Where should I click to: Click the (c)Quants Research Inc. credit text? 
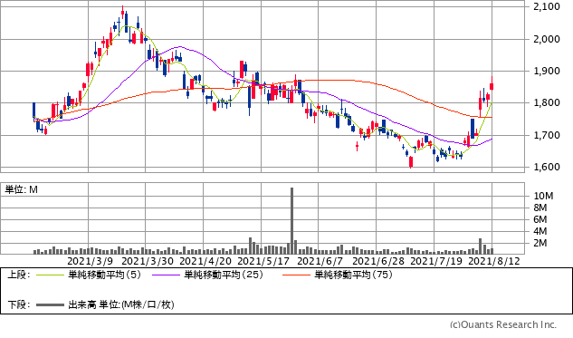pyautogui.click(x=502, y=324)
